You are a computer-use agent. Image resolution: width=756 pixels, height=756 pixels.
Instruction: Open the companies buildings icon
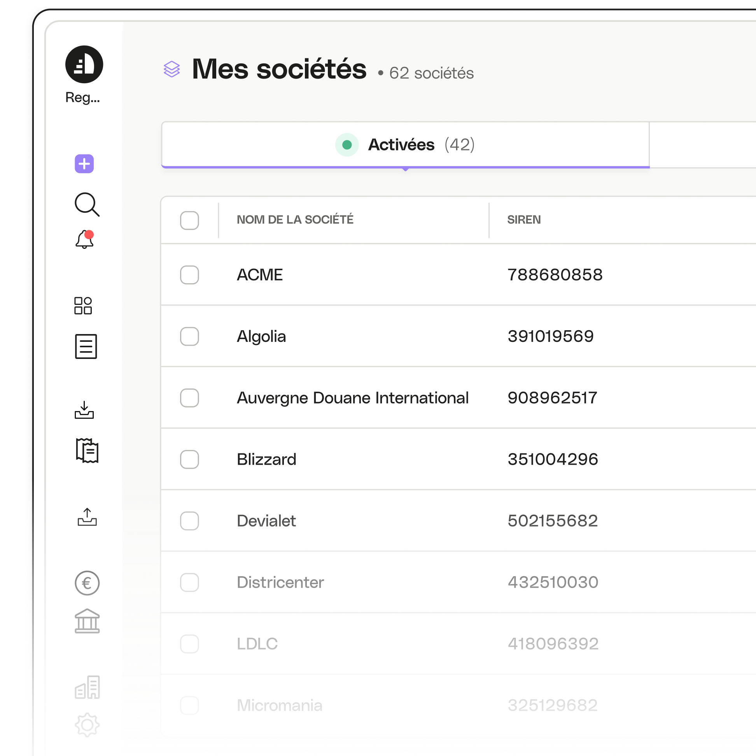[x=87, y=687]
